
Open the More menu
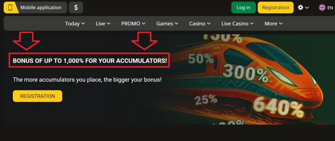click(x=273, y=23)
